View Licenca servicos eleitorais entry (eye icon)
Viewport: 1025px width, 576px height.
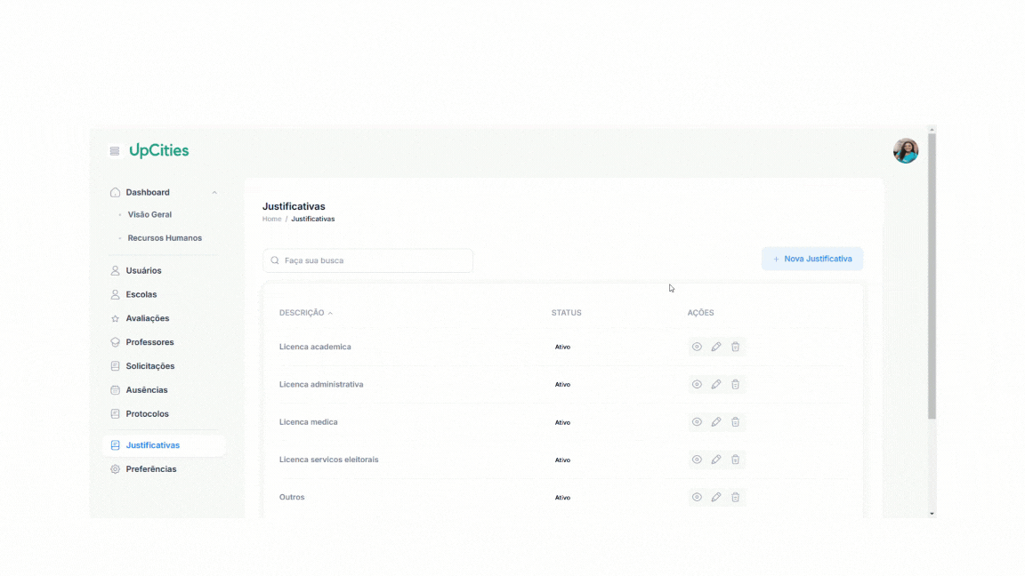coord(697,460)
